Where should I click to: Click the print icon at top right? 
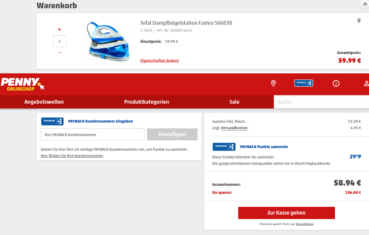[x=365, y=4]
